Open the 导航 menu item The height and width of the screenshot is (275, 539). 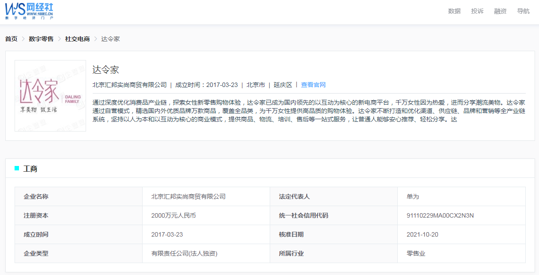pyautogui.click(x=523, y=11)
